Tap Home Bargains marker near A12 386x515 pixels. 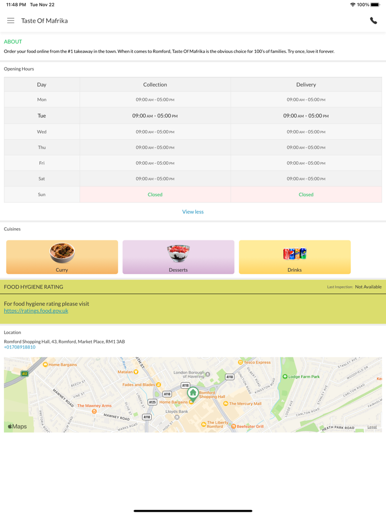coord(45,364)
